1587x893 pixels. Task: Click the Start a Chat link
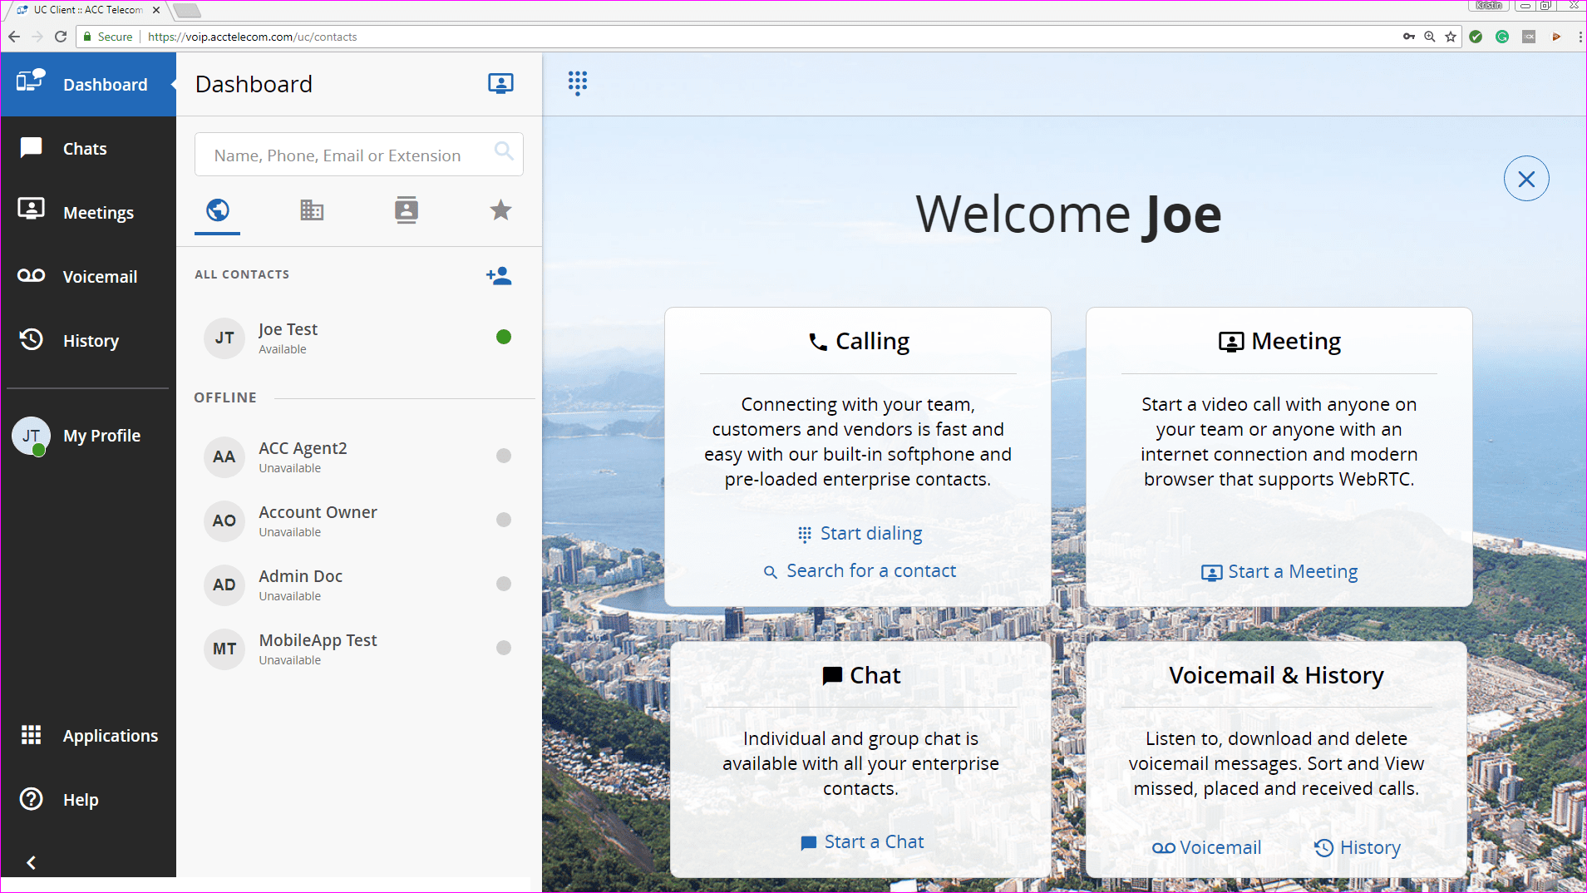(862, 842)
